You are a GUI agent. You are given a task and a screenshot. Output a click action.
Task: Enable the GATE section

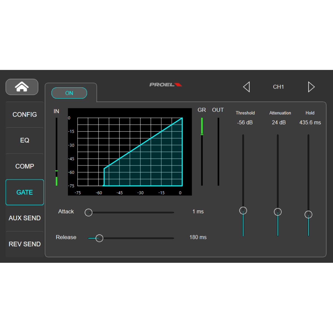(x=24, y=192)
